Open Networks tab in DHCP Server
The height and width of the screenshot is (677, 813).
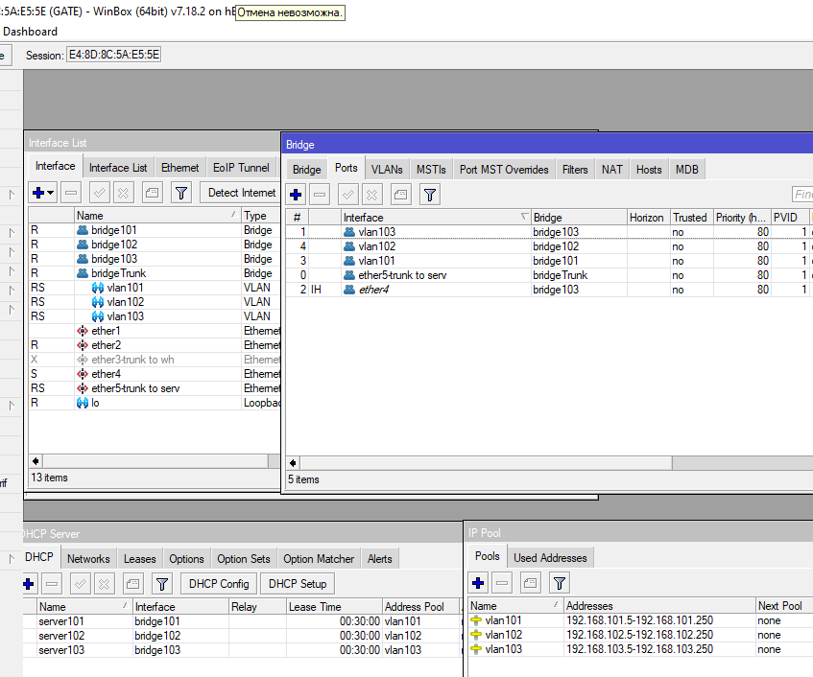pos(88,559)
